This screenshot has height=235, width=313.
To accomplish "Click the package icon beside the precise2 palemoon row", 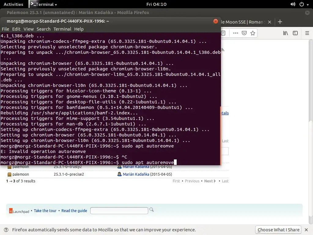I will point(9,174).
